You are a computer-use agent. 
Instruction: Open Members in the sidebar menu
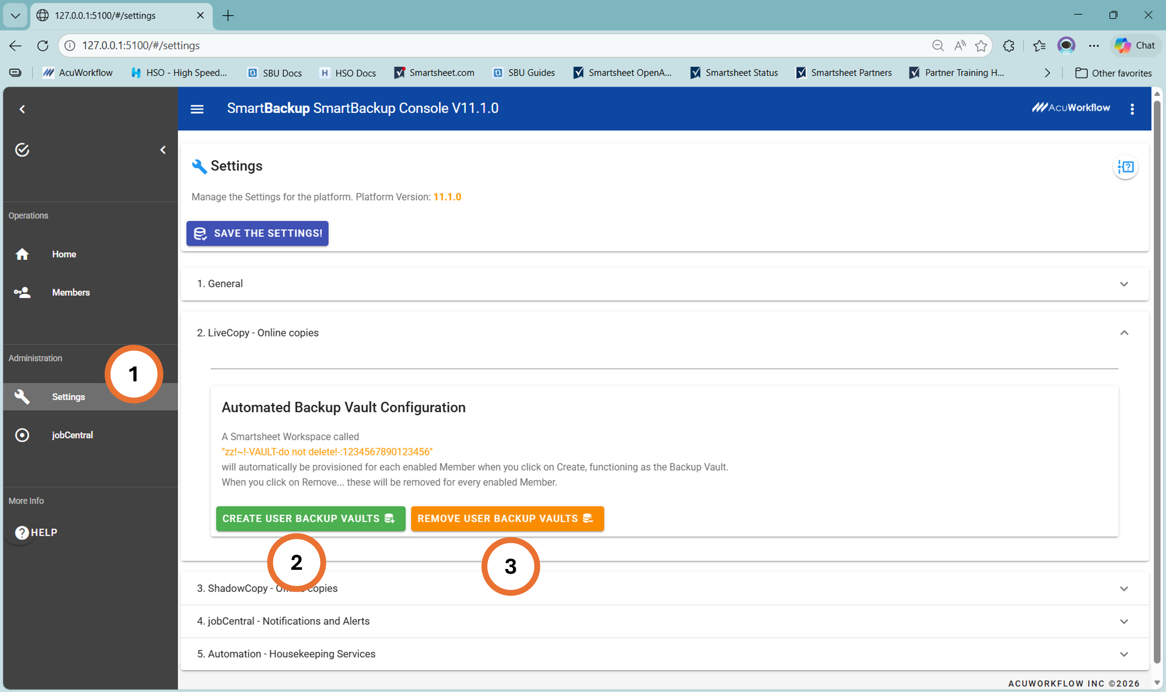click(71, 292)
